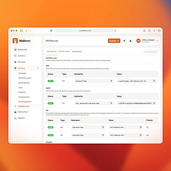Open Analytics under Sending
The width and height of the screenshot is (171, 171).
tap(22, 92)
